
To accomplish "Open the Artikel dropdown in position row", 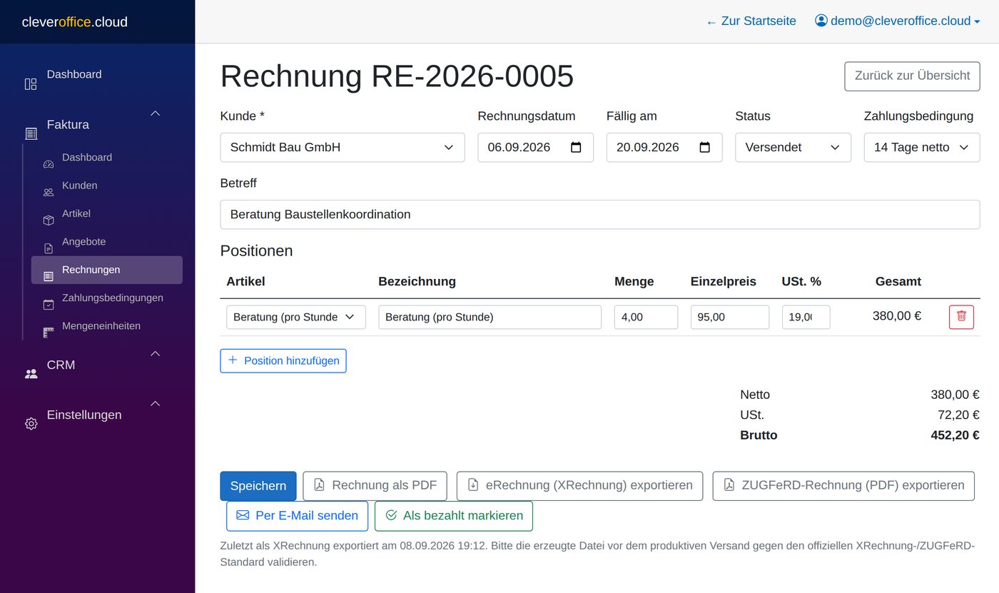I will coord(296,317).
